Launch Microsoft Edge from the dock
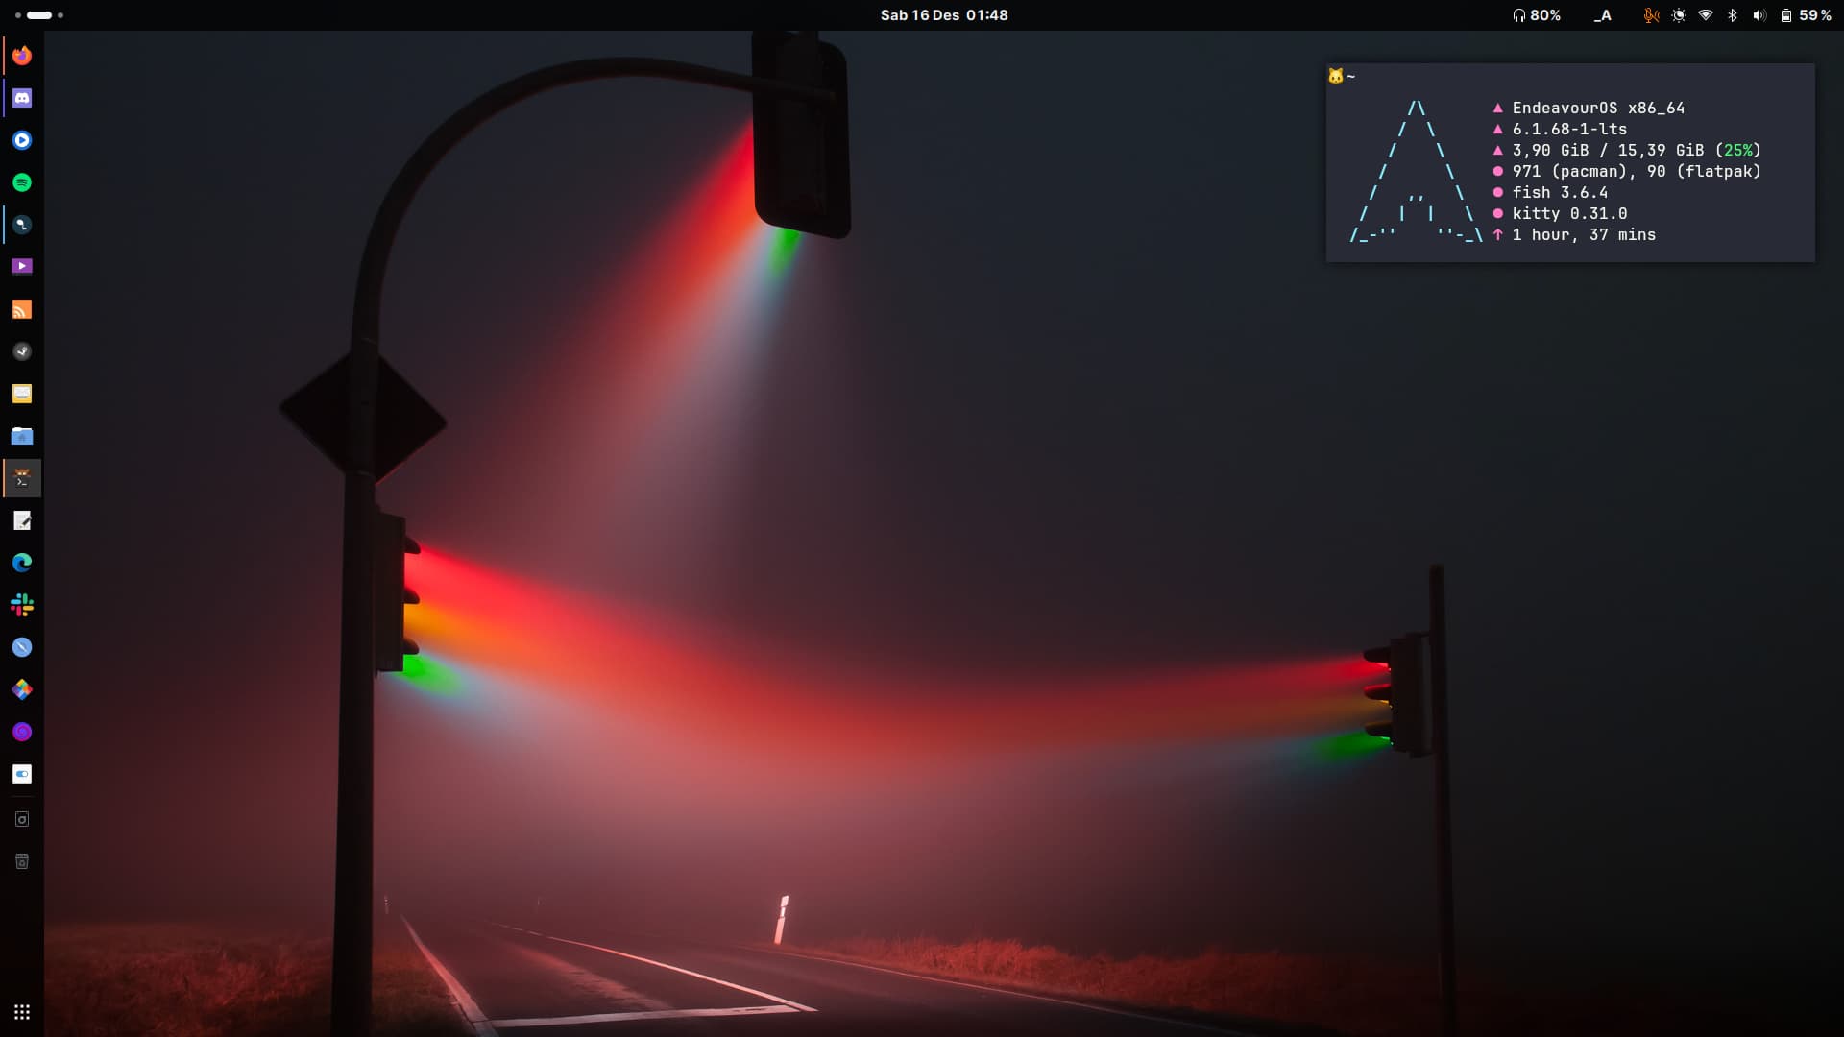 (x=22, y=563)
